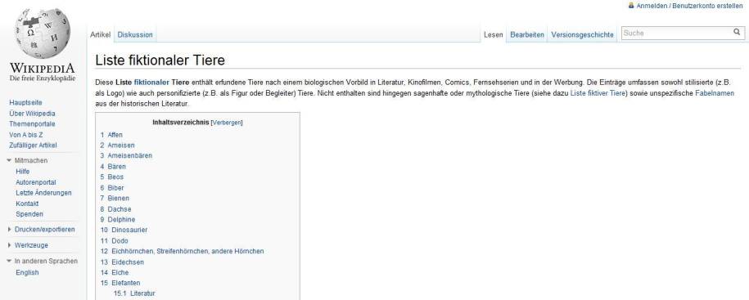Open the Spenden link
The image size is (749, 300).
coord(29,215)
